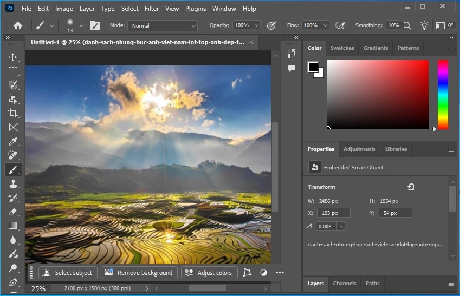Click the mask circle icon in taskbar
The width and height of the screenshot is (460, 296).
pyautogui.click(x=263, y=273)
